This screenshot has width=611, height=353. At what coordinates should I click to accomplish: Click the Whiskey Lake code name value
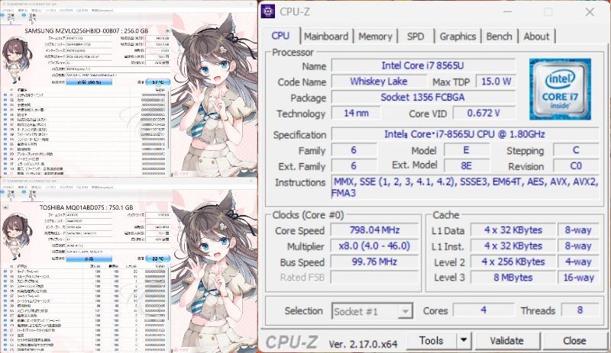tap(379, 82)
